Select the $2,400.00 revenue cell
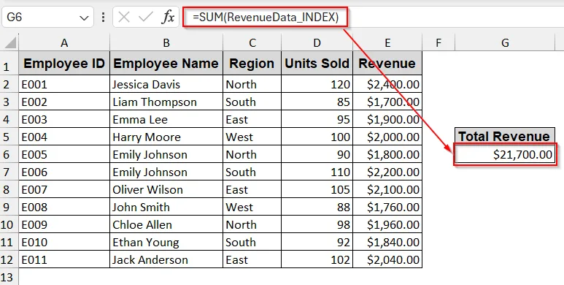 (387, 84)
